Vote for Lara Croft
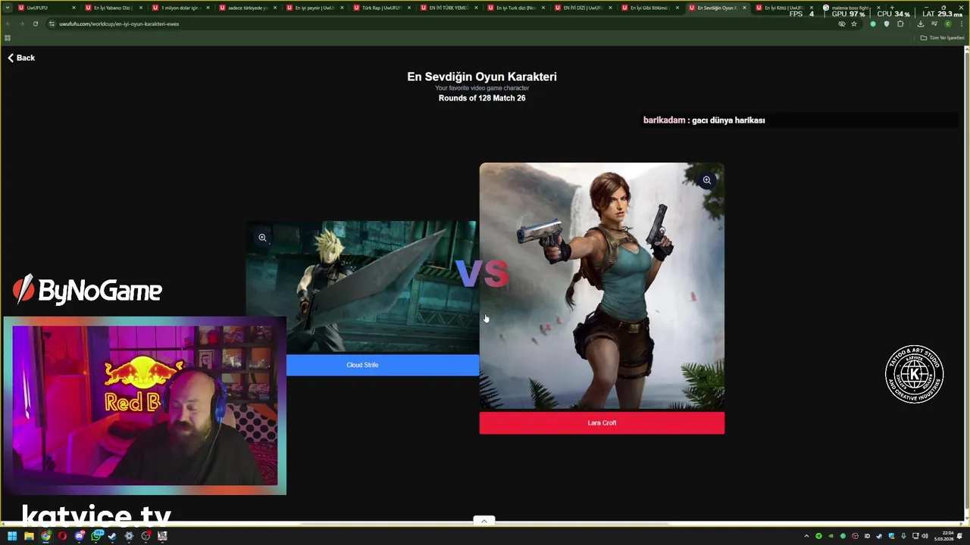This screenshot has width=970, height=545. [x=602, y=423]
